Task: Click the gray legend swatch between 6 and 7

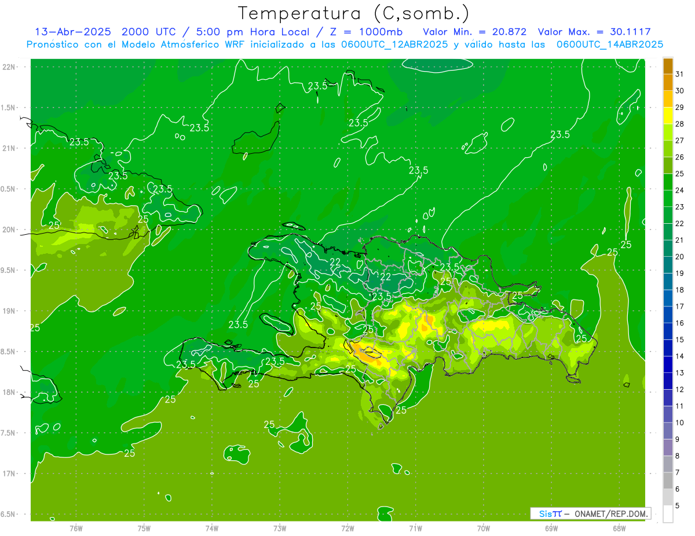Action: (668, 481)
